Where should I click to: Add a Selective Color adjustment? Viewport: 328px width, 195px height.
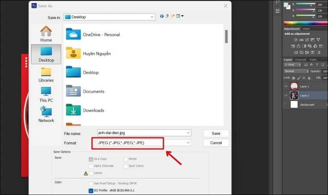312,52
